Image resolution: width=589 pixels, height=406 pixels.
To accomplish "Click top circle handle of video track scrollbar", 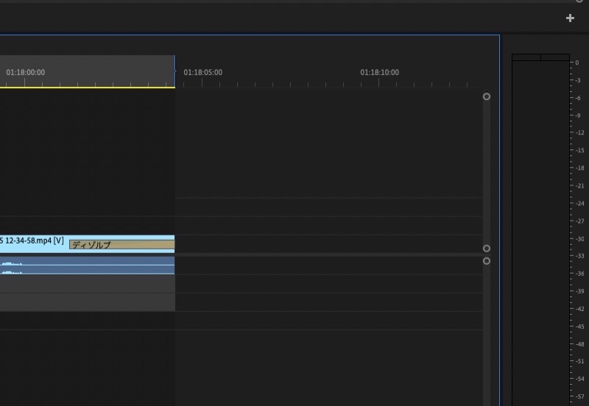I will pos(487,97).
